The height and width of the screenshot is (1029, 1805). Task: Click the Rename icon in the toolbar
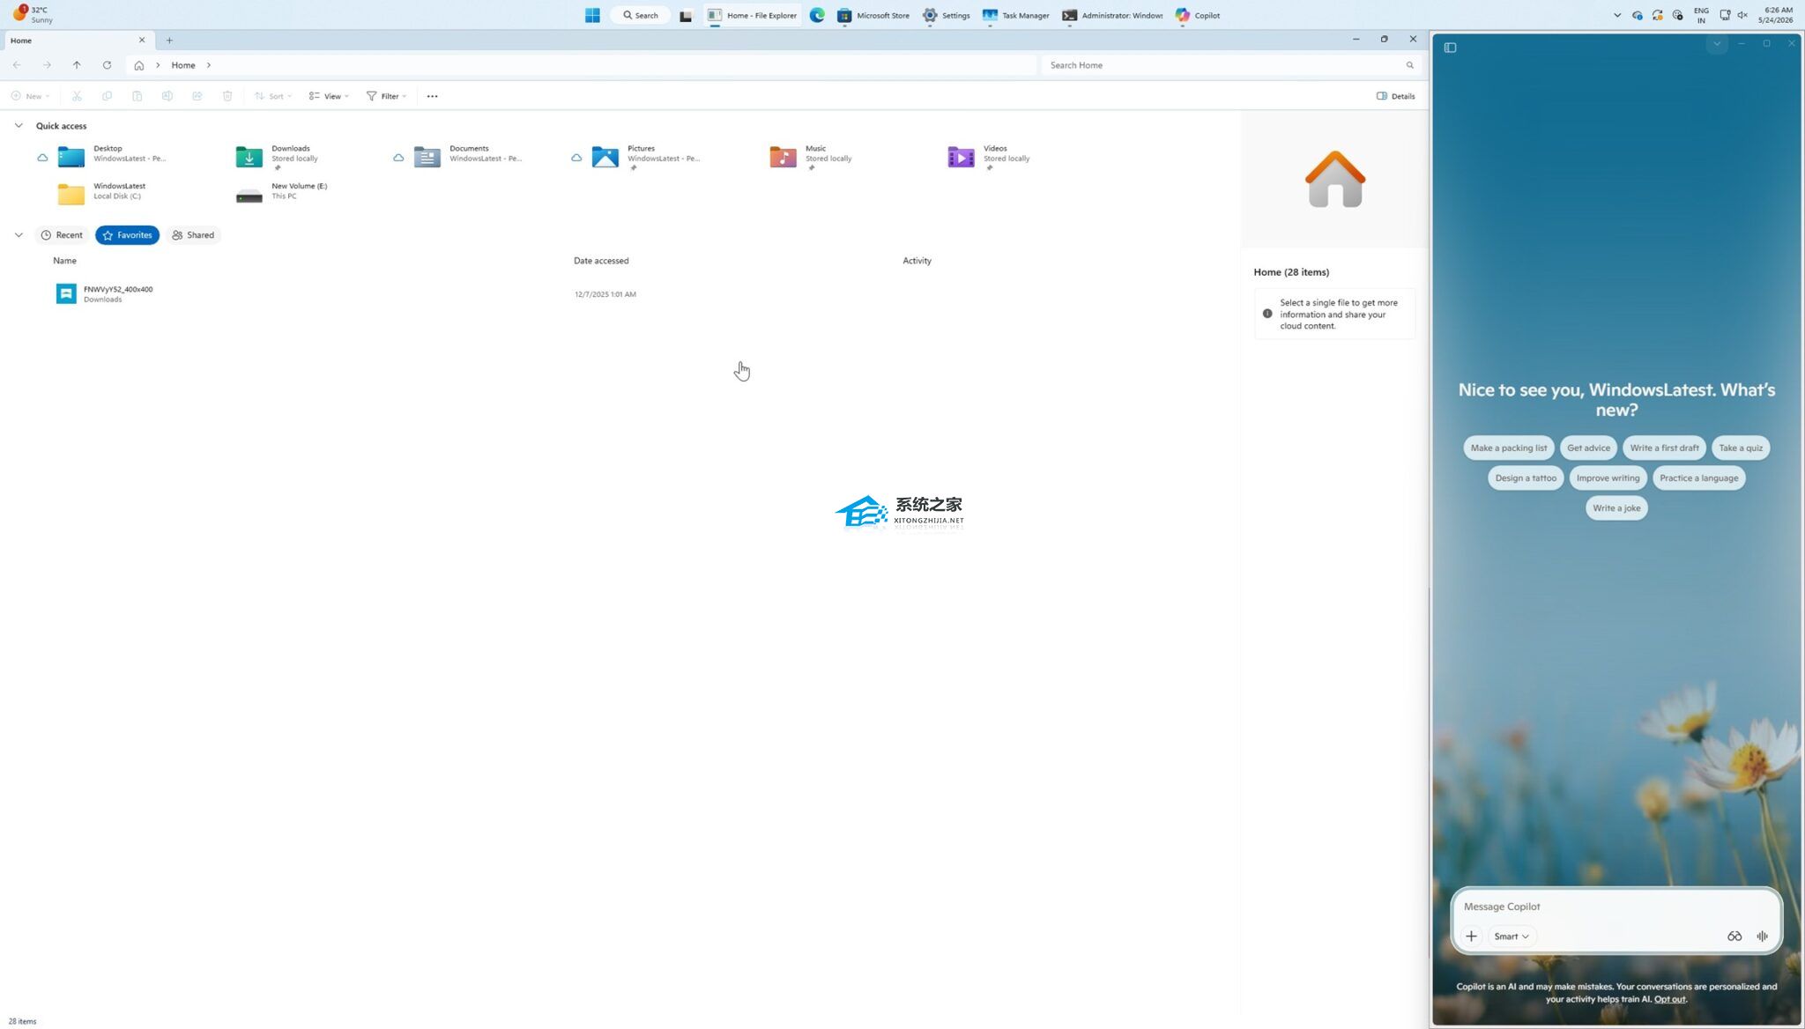[167, 96]
